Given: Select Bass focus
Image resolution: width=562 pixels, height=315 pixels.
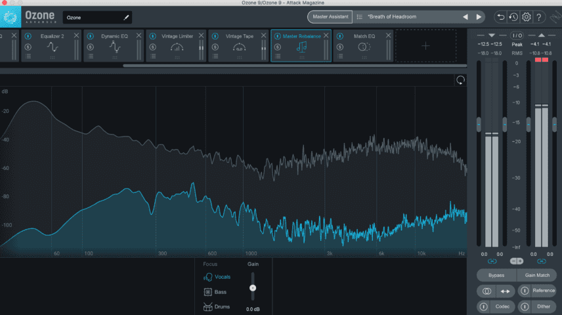Looking at the screenshot, I should tap(220, 292).
